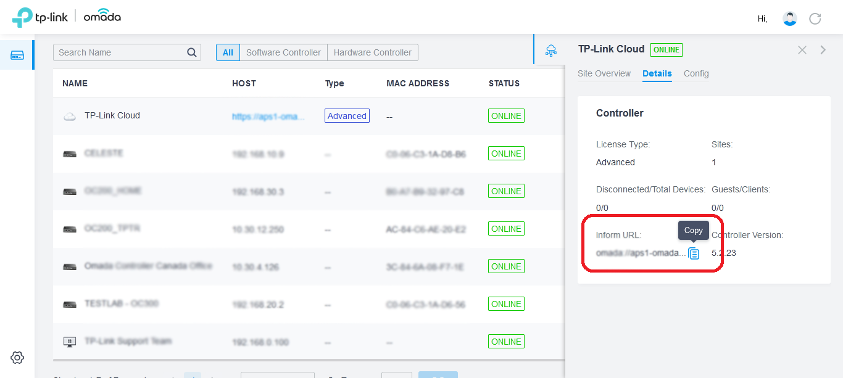
Task: Click the device icon next to OC200_HOME
Action: pyautogui.click(x=69, y=191)
